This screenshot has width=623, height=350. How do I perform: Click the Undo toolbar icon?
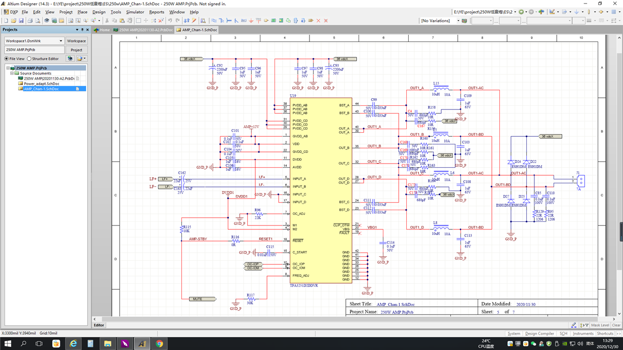coord(170,21)
